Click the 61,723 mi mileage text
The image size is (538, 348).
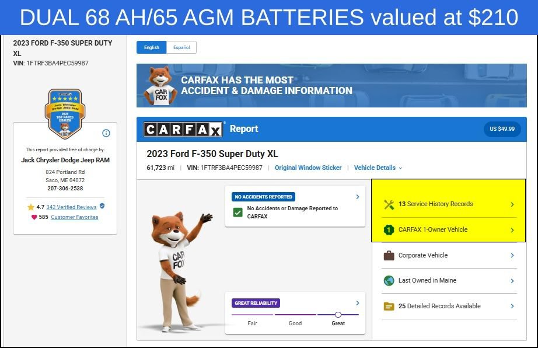pyautogui.click(x=160, y=168)
